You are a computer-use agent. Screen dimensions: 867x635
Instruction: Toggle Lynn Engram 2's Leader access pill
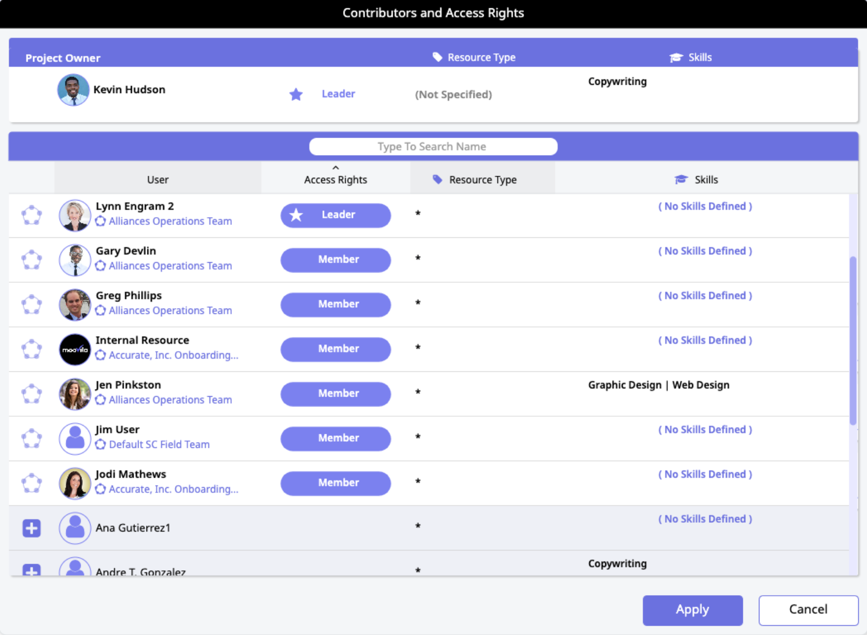335,215
